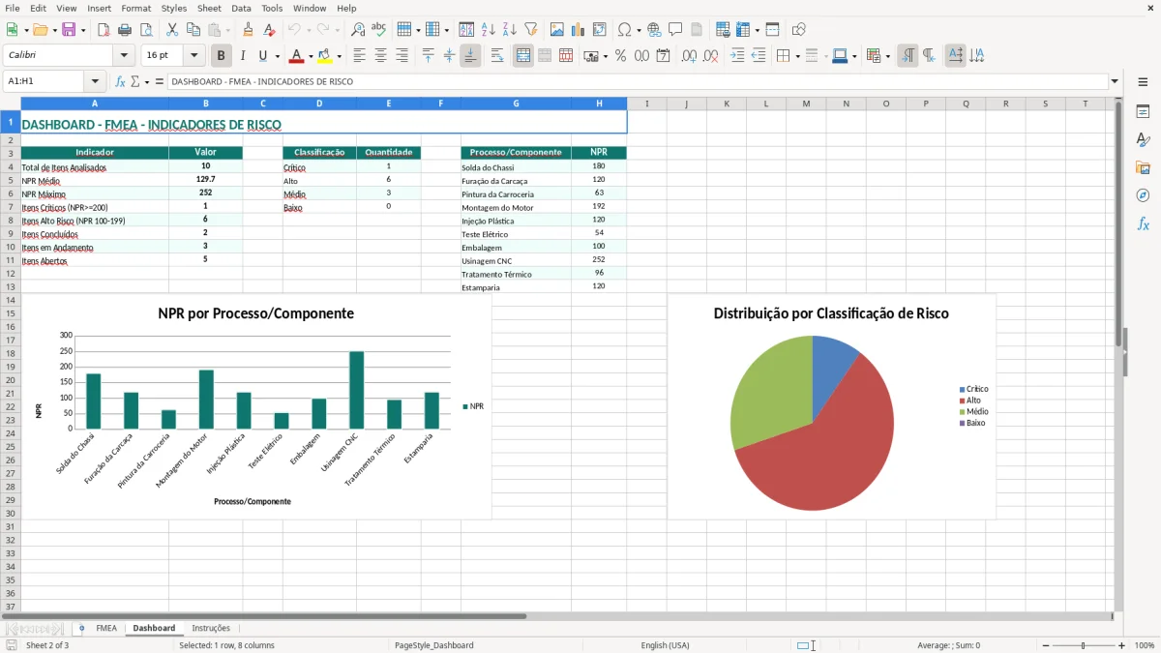Image resolution: width=1161 pixels, height=653 pixels.
Task: Click the Format as Percent icon
Action: [x=620, y=56]
